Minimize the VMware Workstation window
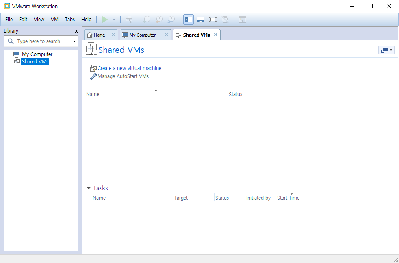399x263 pixels. [352, 7]
